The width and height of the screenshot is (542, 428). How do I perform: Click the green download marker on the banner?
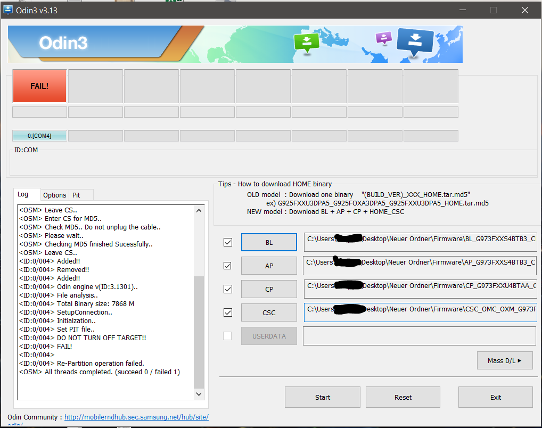306,43
